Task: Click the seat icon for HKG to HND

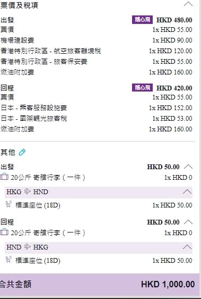Action: [8, 204]
